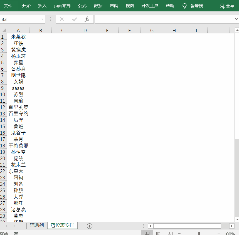Select row 1 header

click(x=3, y=37)
